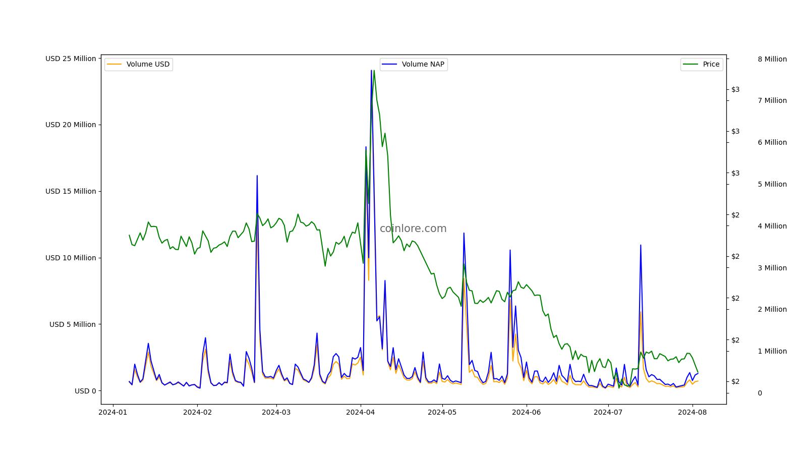Image resolution: width=807 pixels, height=454 pixels.
Task: Click the 2024-04 date label
Action: pos(361,412)
